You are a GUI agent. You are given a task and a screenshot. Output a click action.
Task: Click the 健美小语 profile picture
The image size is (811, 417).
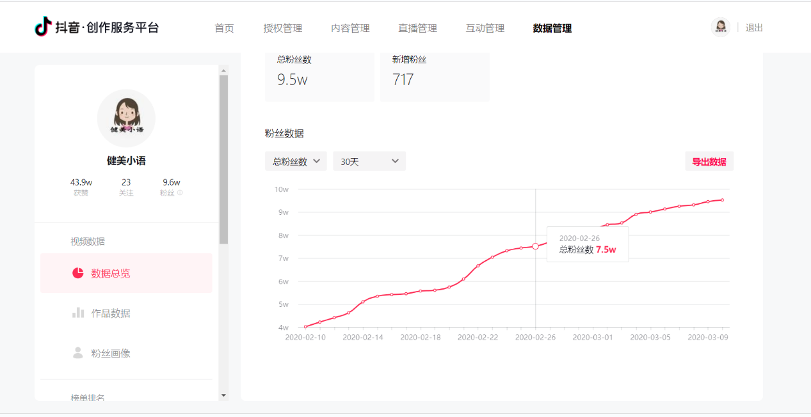click(x=126, y=118)
